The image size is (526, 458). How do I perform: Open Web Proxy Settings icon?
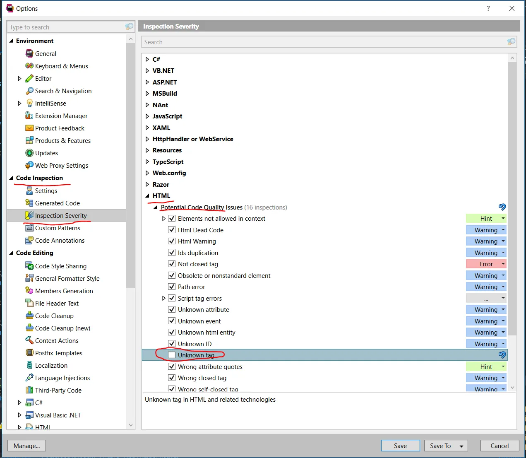pos(29,165)
